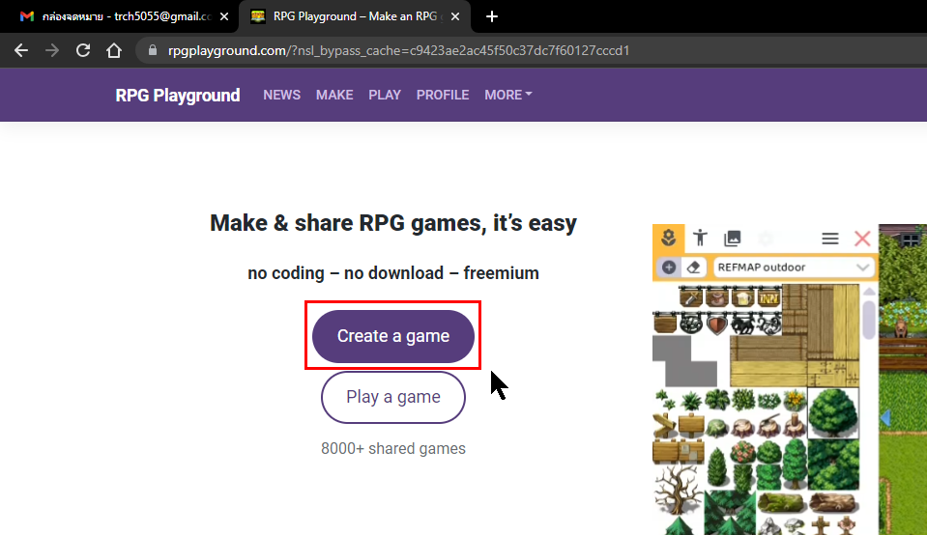Pick the blank wooden hanging sign tile
This screenshot has height=535, width=927.
(x=665, y=324)
